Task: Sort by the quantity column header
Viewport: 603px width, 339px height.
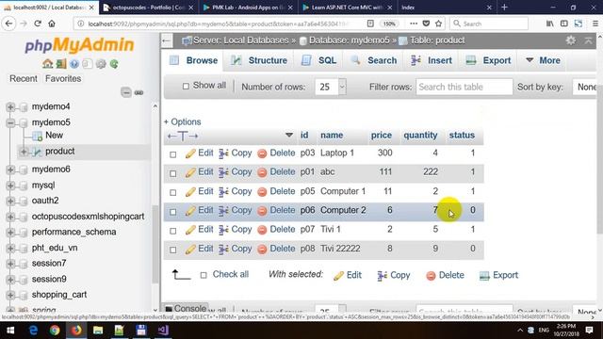Action: click(x=420, y=136)
